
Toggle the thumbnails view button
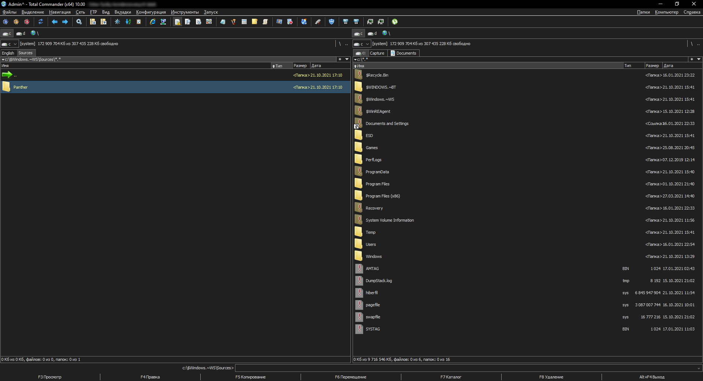(x=209, y=22)
